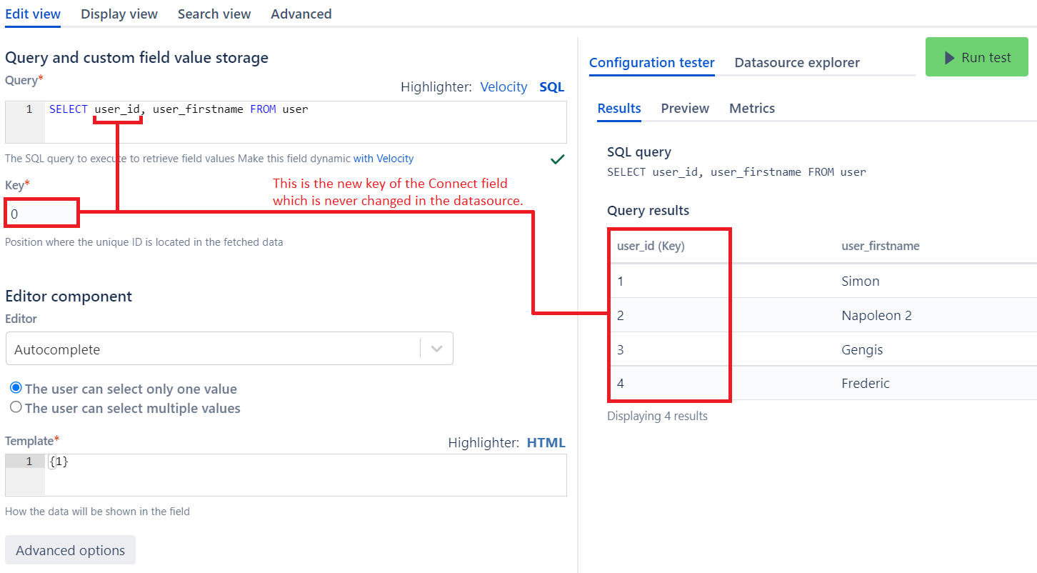Open the Autocomplete editor combo box
Viewport: 1037px width, 573px height.
(x=214, y=349)
